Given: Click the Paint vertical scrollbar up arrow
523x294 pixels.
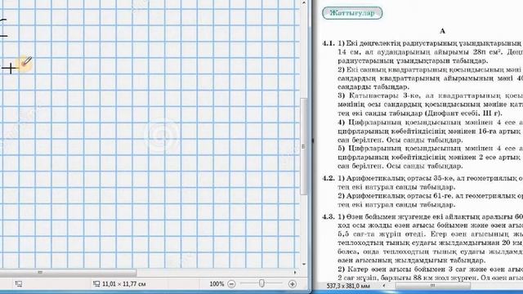Looking at the screenshot, I should click(x=304, y=2).
